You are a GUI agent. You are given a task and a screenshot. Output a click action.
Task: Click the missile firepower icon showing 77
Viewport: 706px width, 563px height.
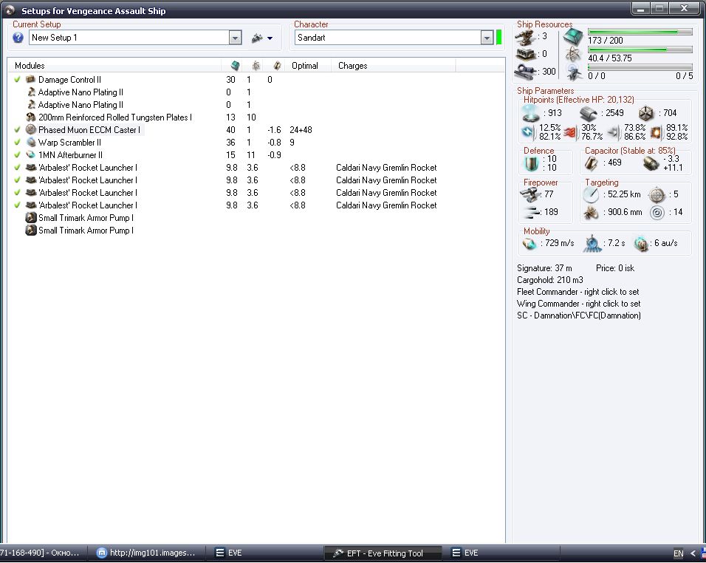pyautogui.click(x=529, y=194)
